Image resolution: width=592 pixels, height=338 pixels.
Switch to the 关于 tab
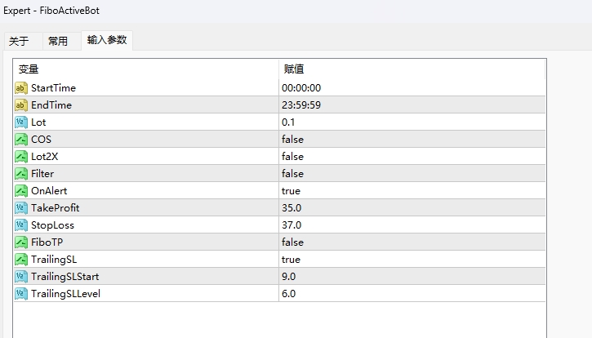tap(19, 41)
